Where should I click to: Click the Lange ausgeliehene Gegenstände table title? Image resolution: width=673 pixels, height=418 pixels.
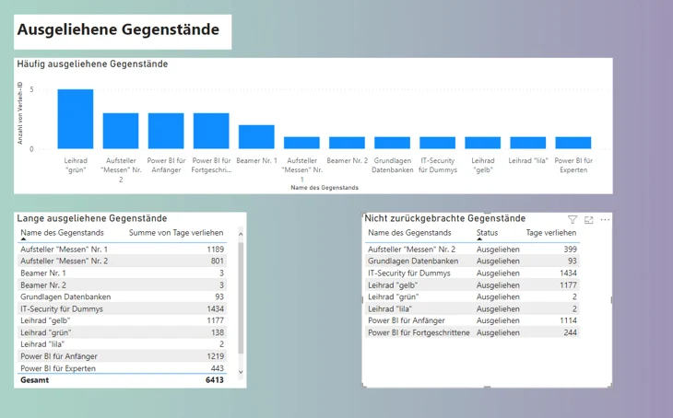92,218
